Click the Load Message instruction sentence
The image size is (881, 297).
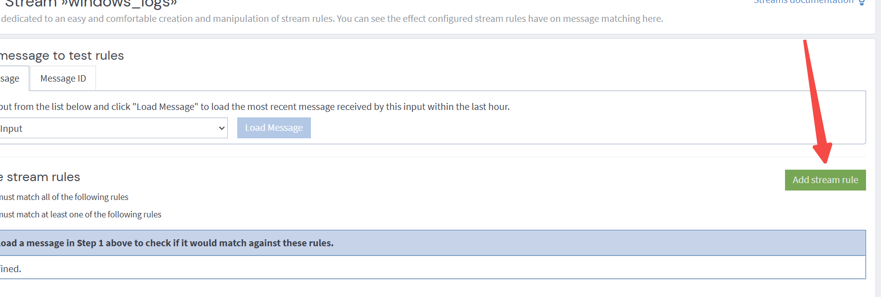pyautogui.click(x=255, y=106)
